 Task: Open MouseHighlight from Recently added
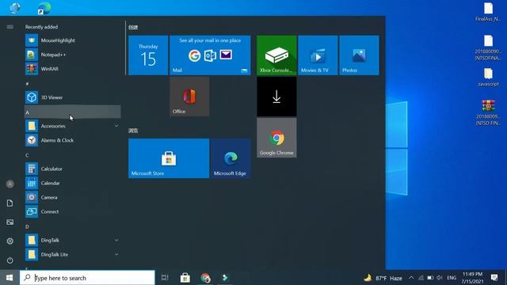(73, 40)
